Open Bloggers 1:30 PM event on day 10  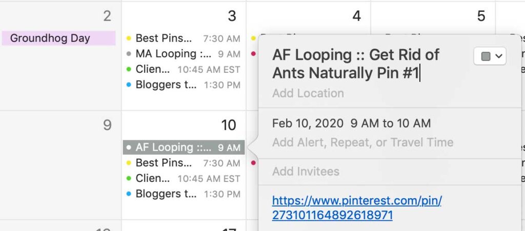tap(184, 194)
